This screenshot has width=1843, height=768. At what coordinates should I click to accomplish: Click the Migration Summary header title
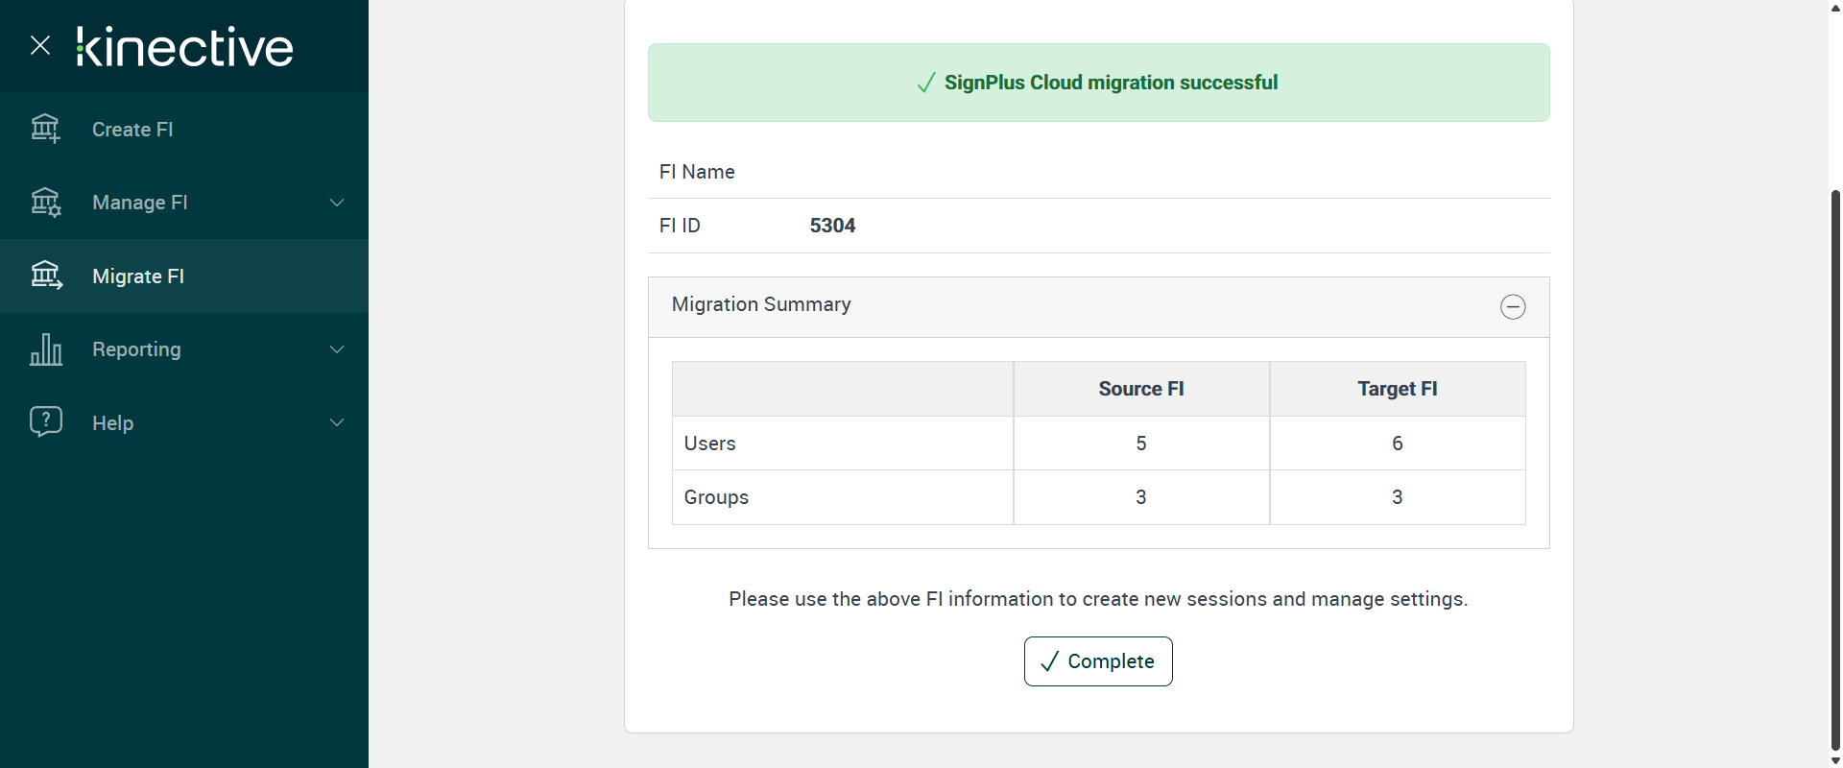(x=761, y=305)
